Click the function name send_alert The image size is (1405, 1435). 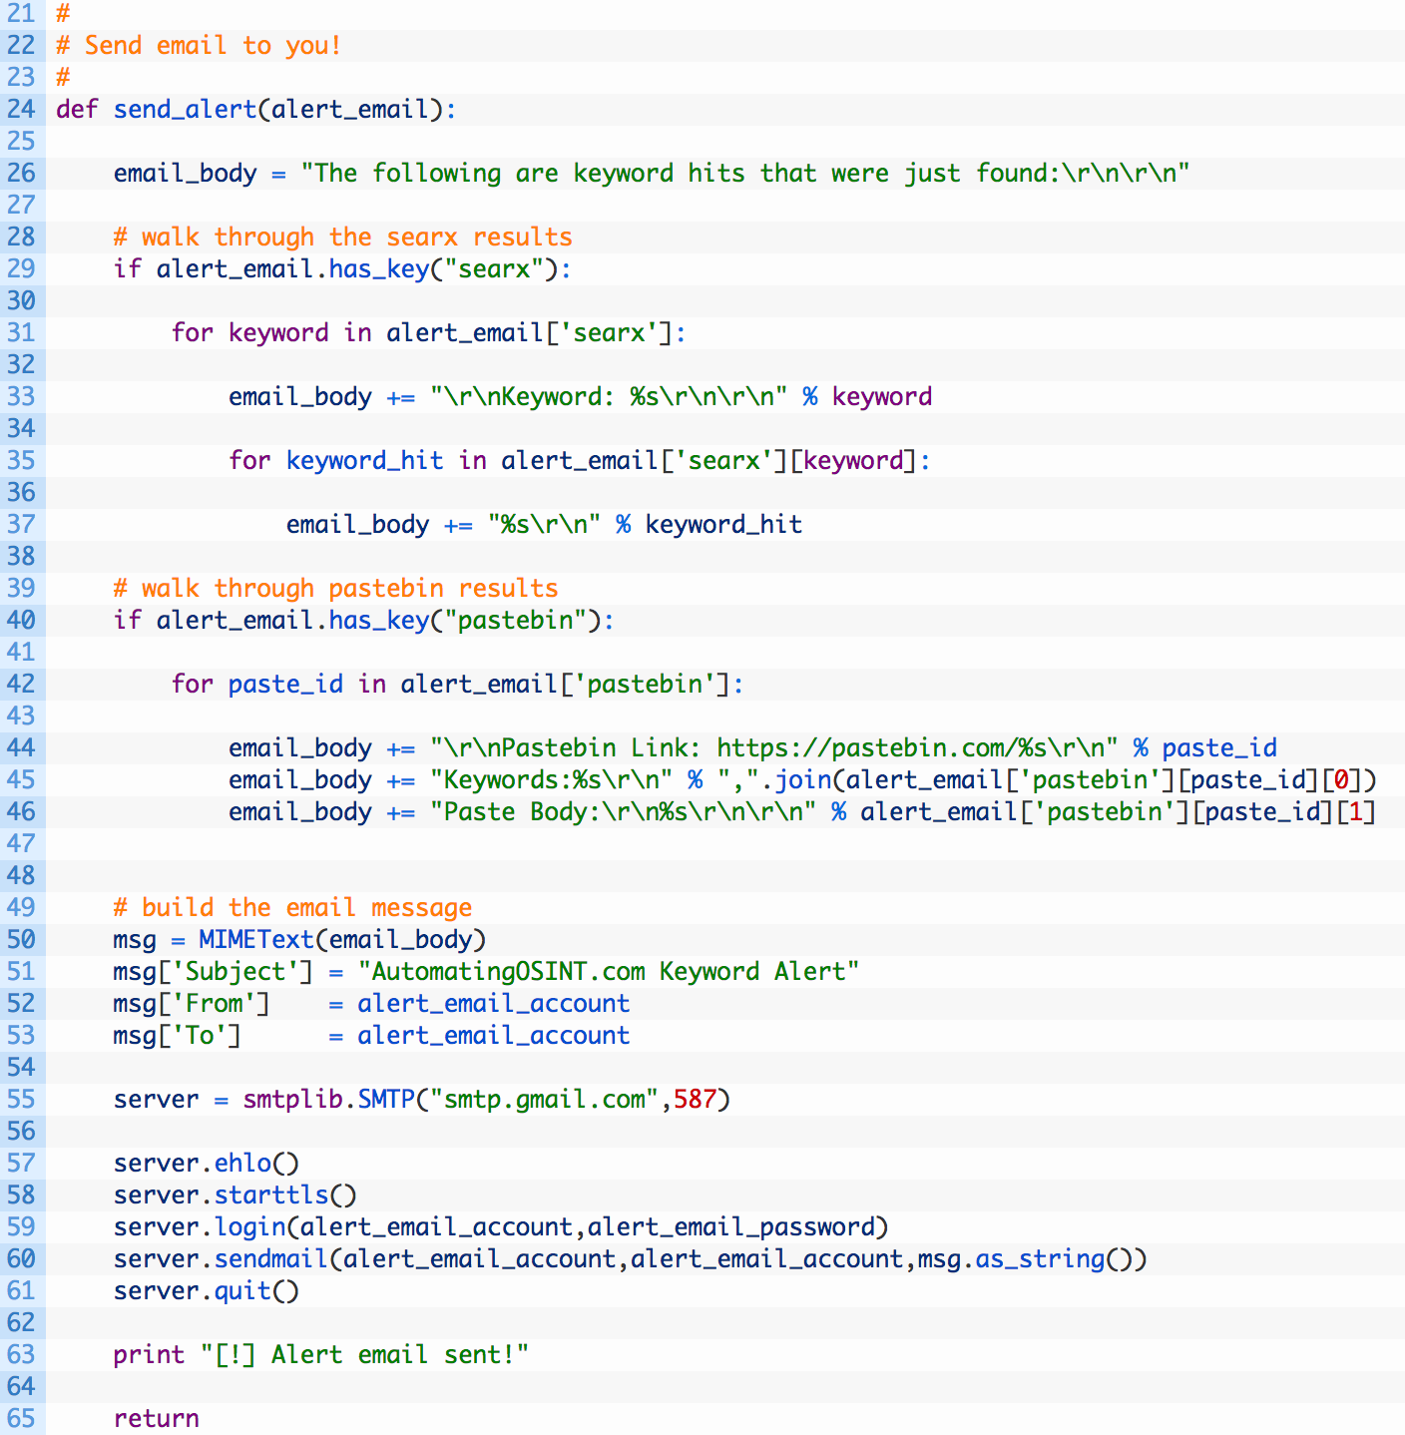[x=185, y=109]
